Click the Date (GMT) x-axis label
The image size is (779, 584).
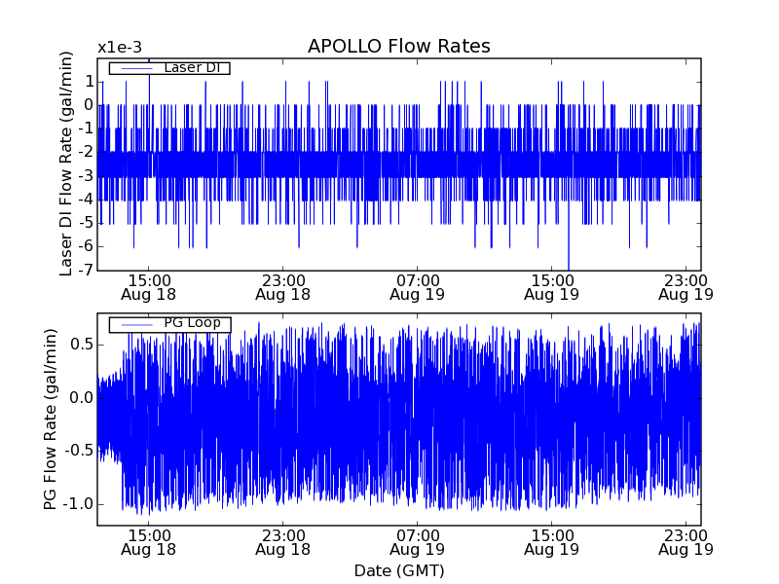click(x=398, y=570)
